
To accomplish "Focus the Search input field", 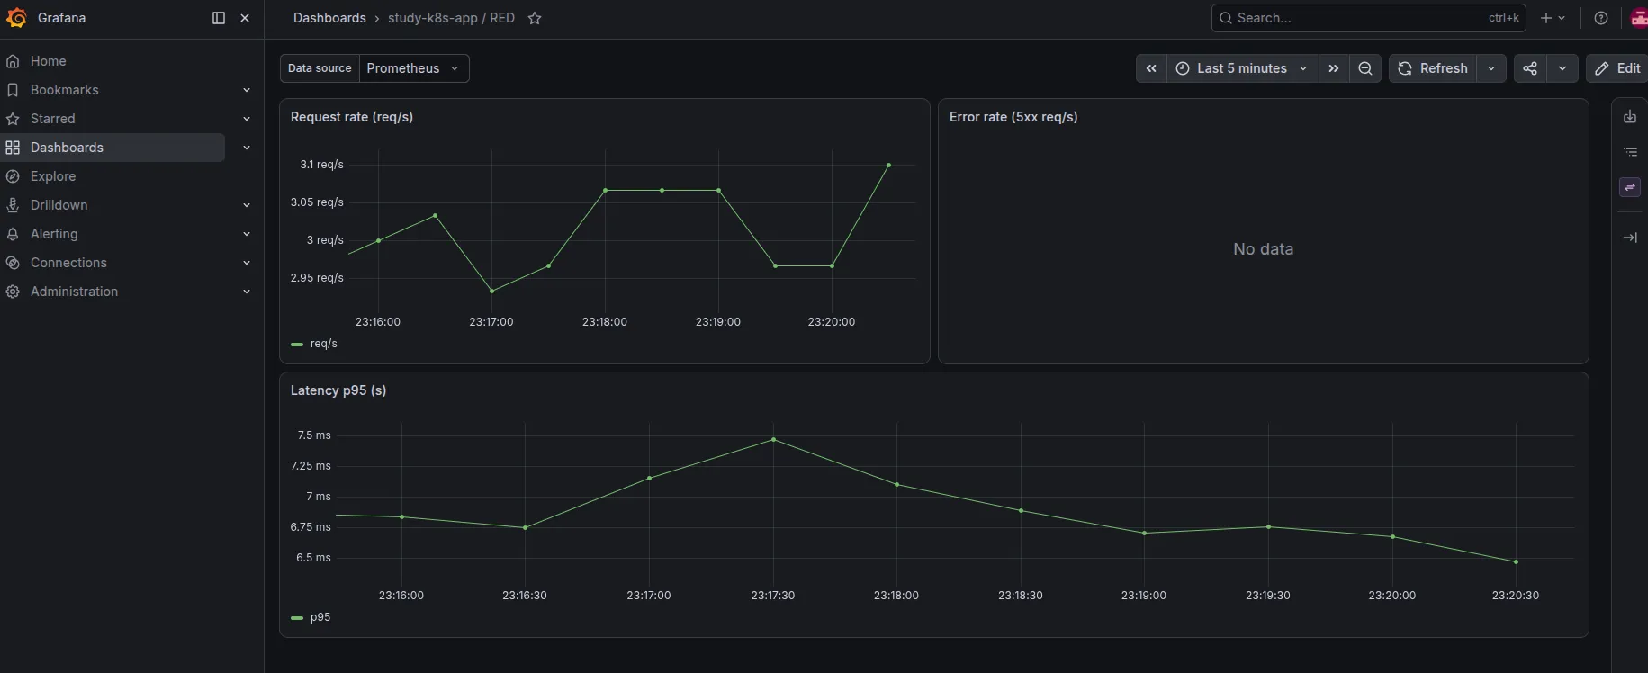I will [1368, 18].
